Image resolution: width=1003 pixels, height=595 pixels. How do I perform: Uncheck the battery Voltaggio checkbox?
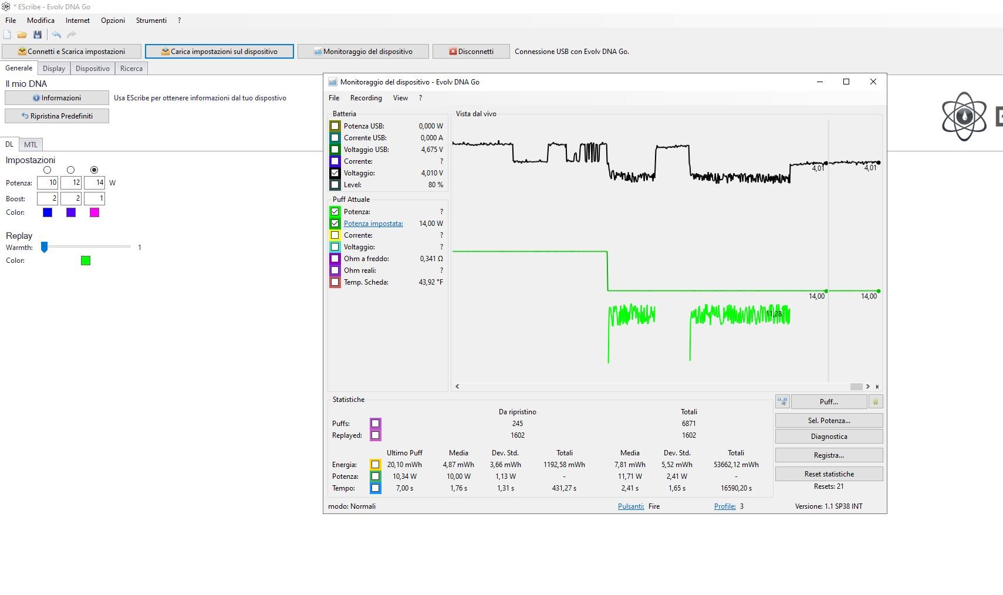click(x=335, y=173)
